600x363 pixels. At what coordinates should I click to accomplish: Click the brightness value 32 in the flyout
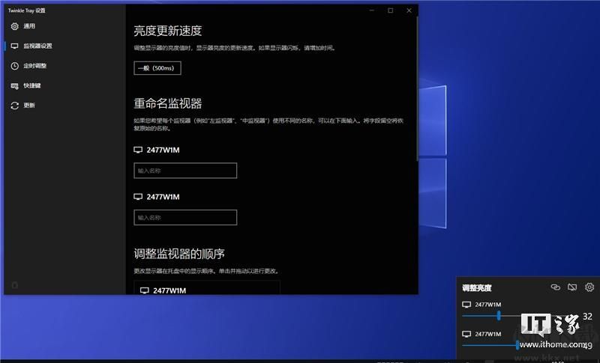[587, 317]
